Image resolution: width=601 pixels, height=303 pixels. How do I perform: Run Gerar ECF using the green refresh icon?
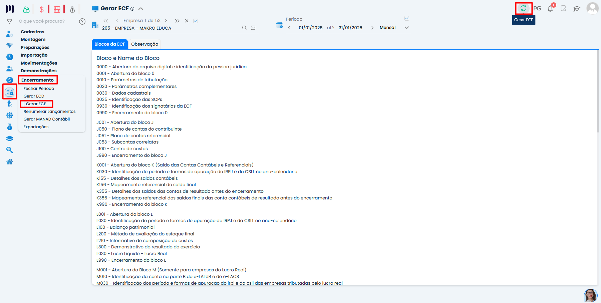click(x=523, y=8)
